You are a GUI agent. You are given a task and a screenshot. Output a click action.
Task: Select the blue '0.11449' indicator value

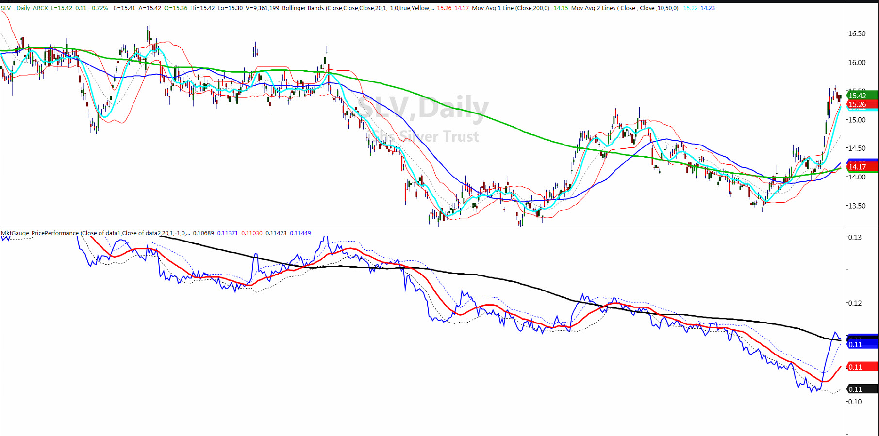point(300,233)
